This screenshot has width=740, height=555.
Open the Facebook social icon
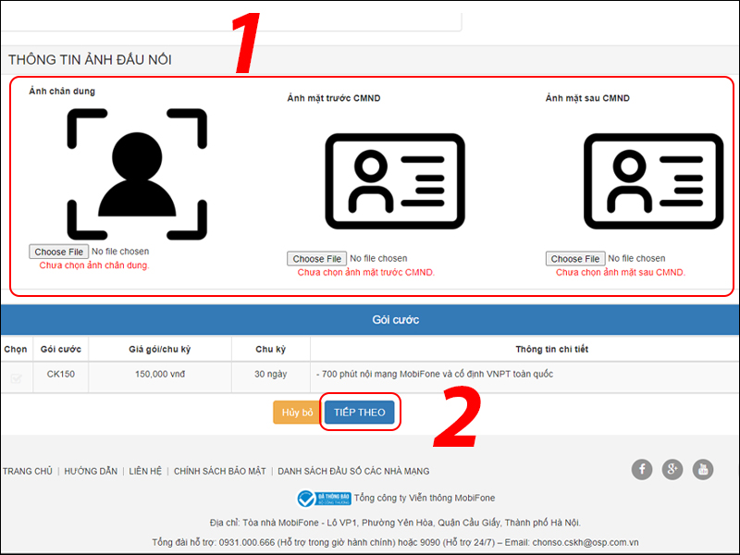click(642, 470)
